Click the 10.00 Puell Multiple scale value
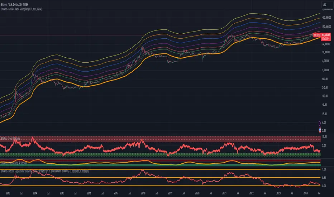Screen dimensions: 334x197 (324, 136)
